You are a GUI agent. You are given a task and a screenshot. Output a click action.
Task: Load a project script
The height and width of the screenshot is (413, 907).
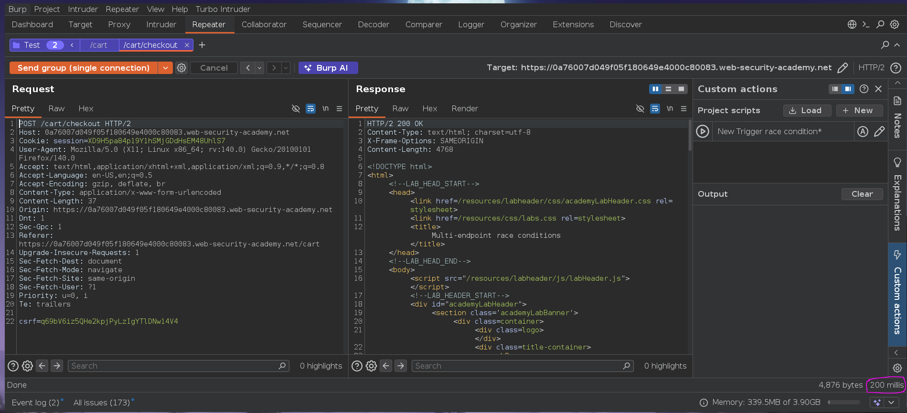coord(807,110)
